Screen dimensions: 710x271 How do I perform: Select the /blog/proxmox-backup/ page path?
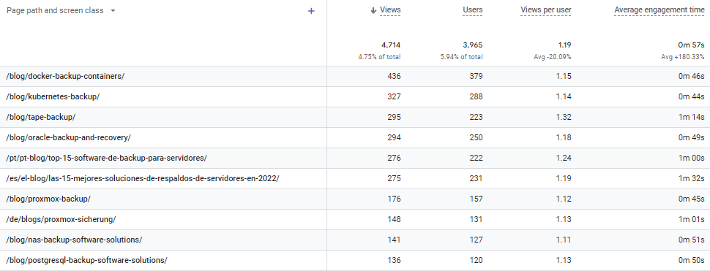coord(48,199)
